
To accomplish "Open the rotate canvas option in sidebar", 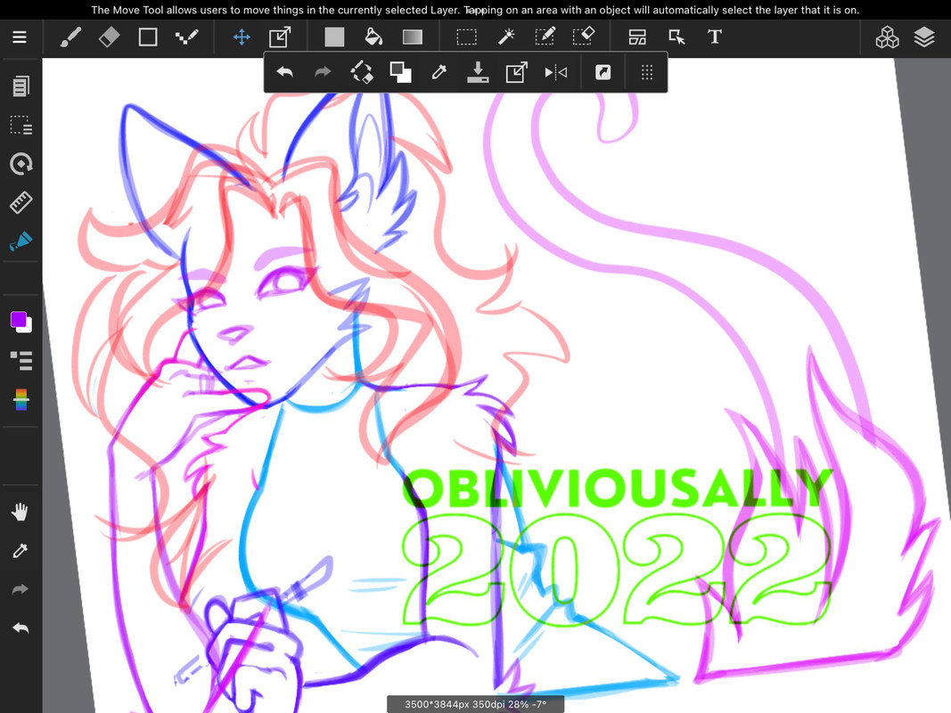I will pos(21,164).
